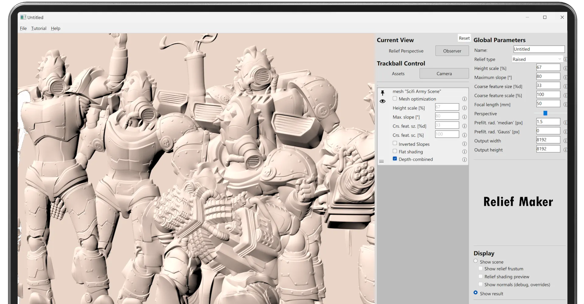Click the Relief Maker application icon in the titlebar
584x304 pixels.
[x=23, y=17]
